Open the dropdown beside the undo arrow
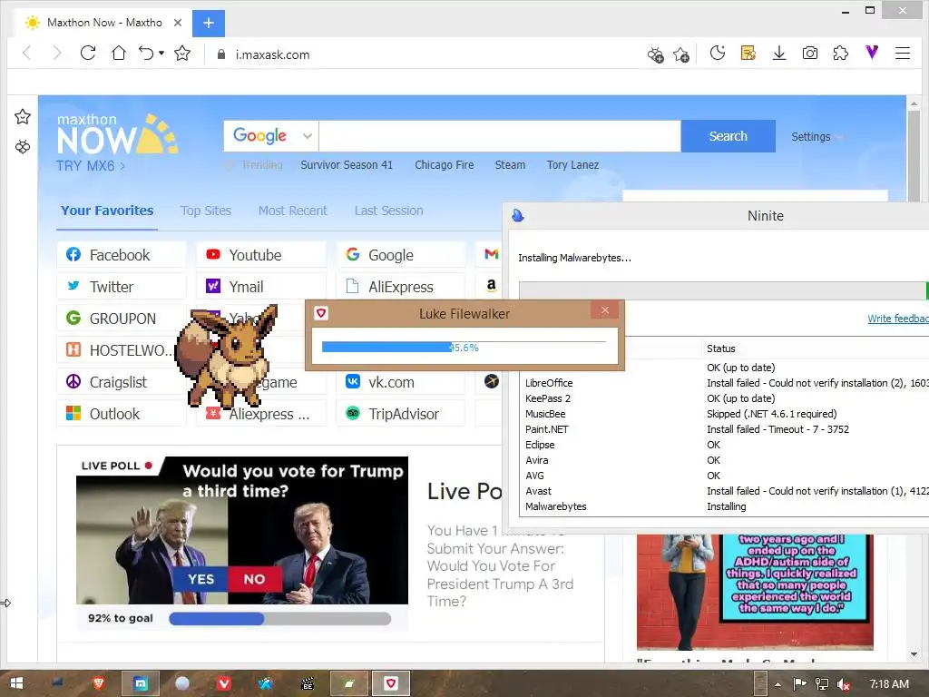 pos(161,54)
